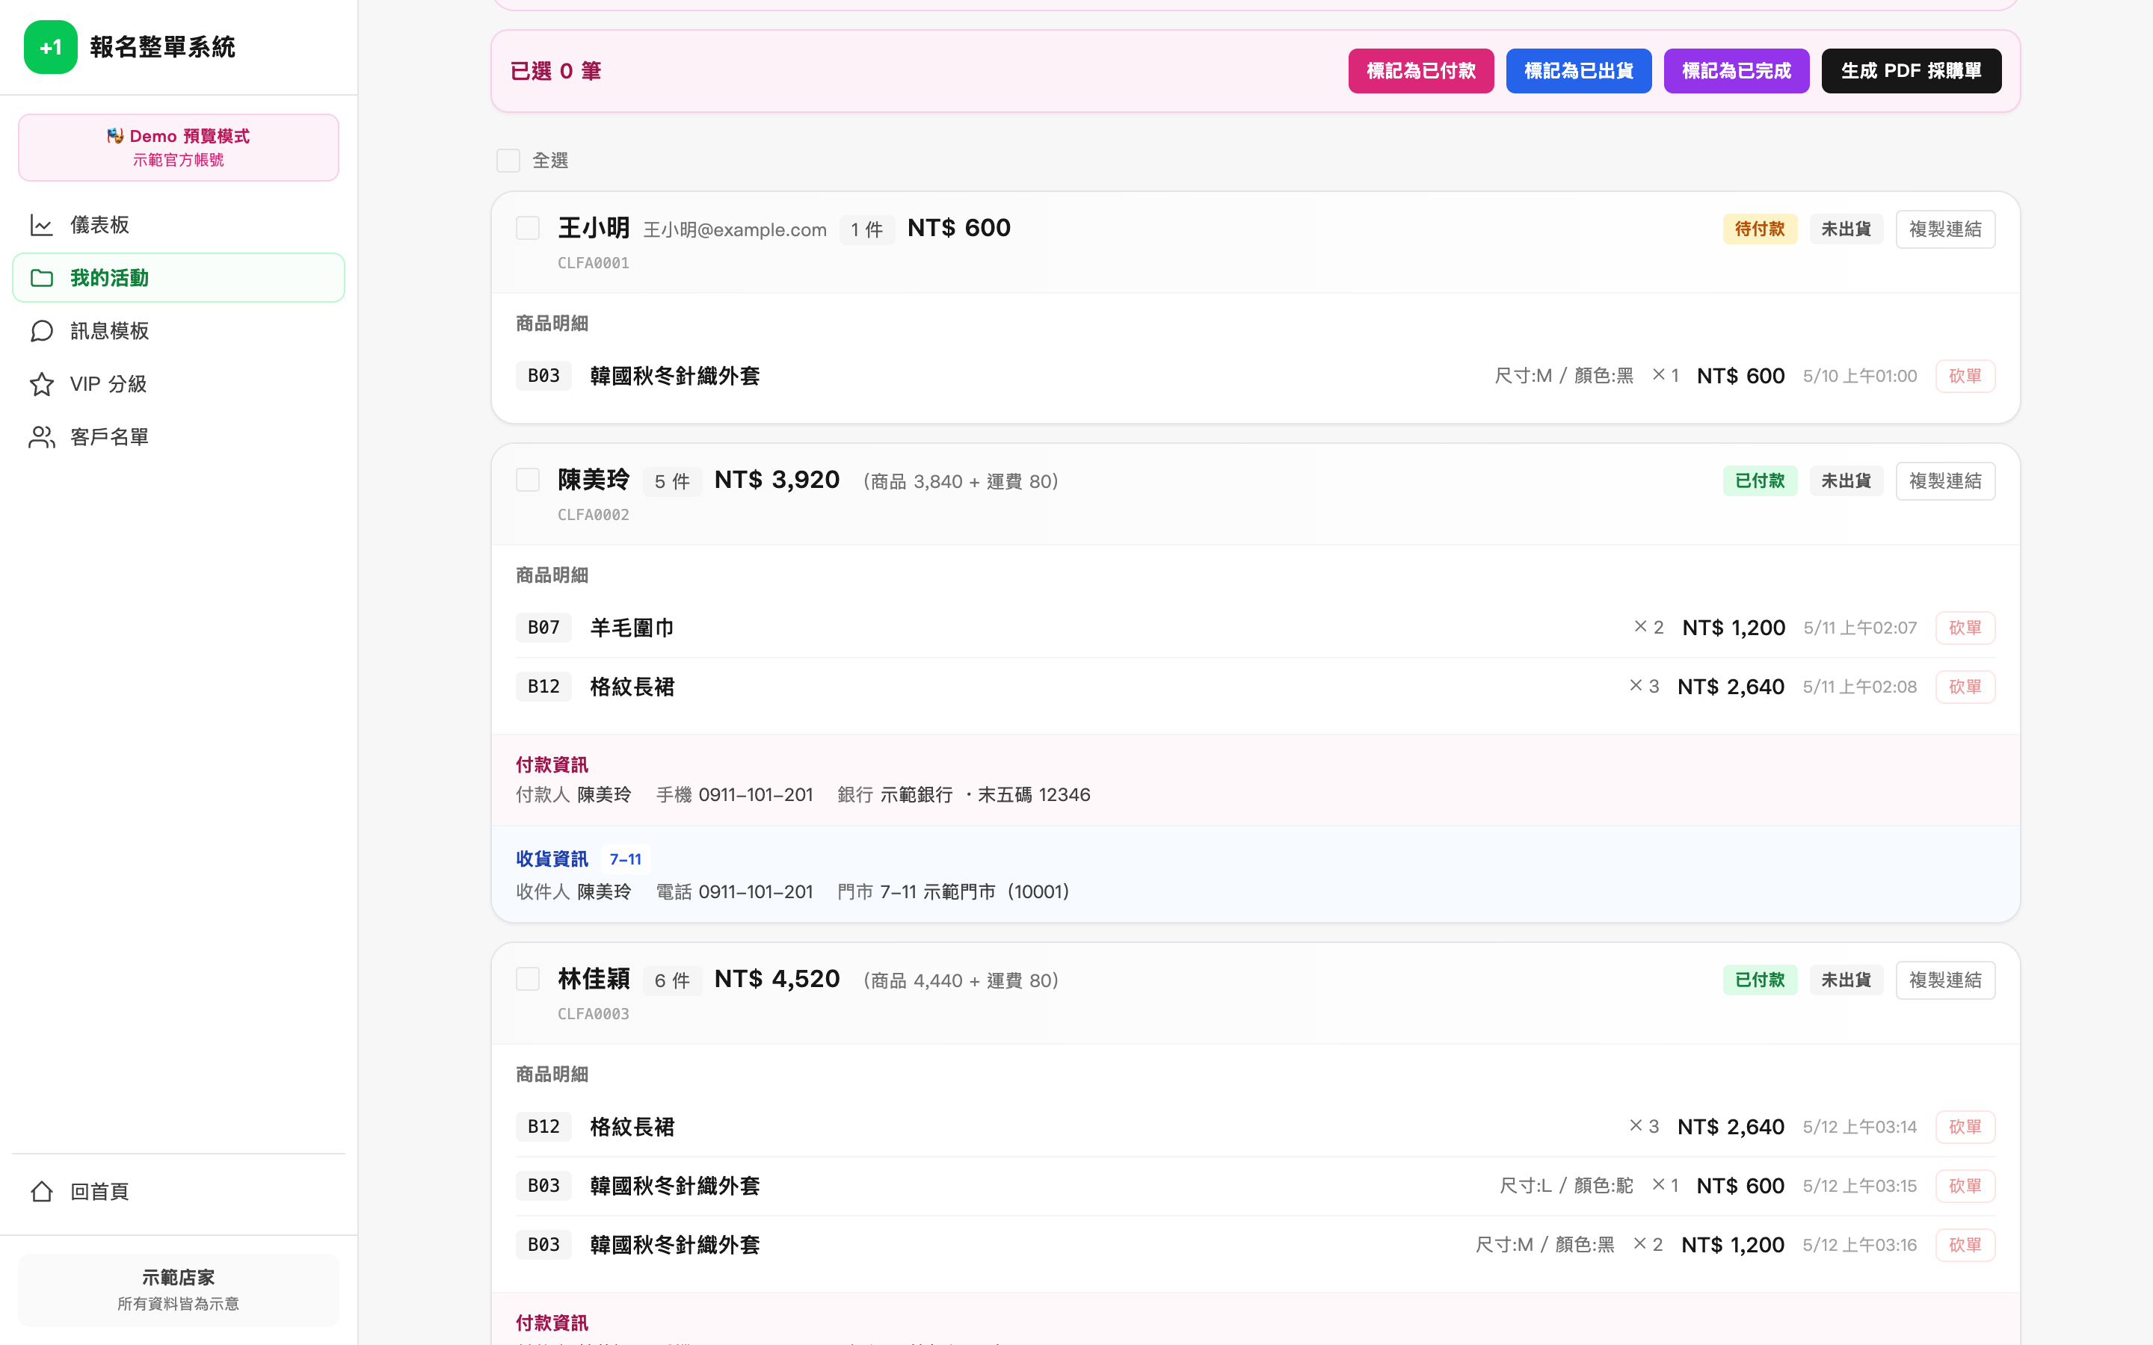2153x1345 pixels.
Task: Click order number CLFA0003
Action: [594, 1014]
